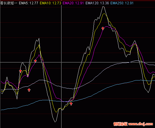155x128 pixels.
Task: Click the magenta EMA20 line's highest rounded top
Action: pos(107,26)
